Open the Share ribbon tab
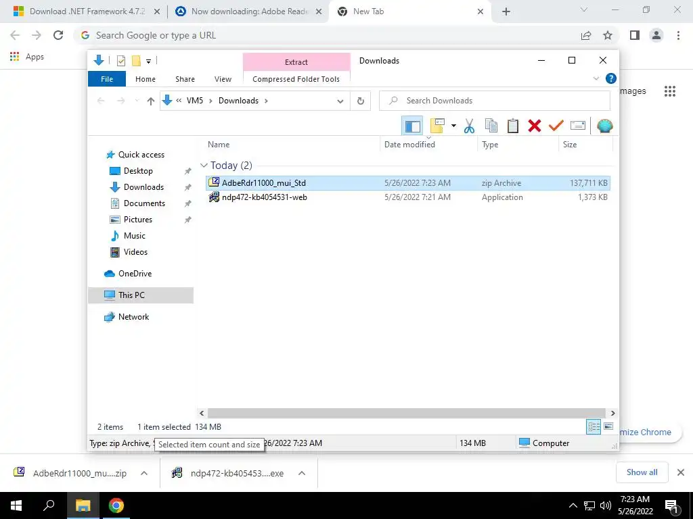This screenshot has height=519, width=693. [185, 79]
